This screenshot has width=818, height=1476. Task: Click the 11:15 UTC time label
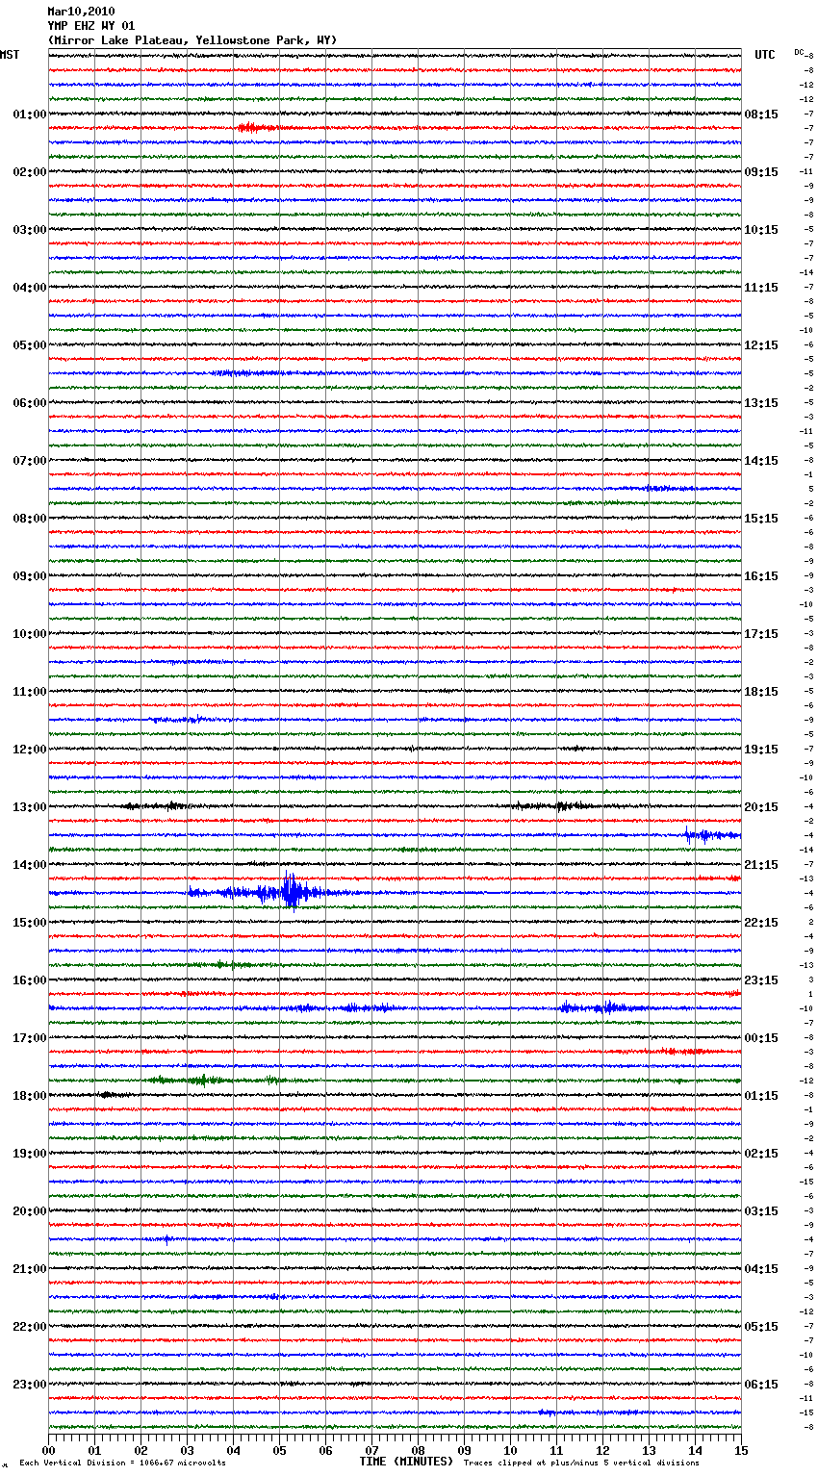click(761, 288)
